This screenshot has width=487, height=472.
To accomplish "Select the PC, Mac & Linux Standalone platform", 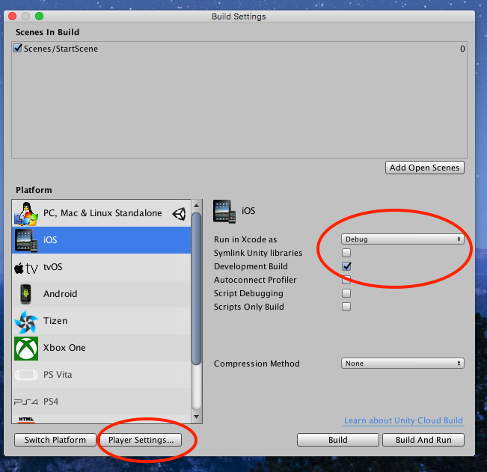I will [101, 213].
